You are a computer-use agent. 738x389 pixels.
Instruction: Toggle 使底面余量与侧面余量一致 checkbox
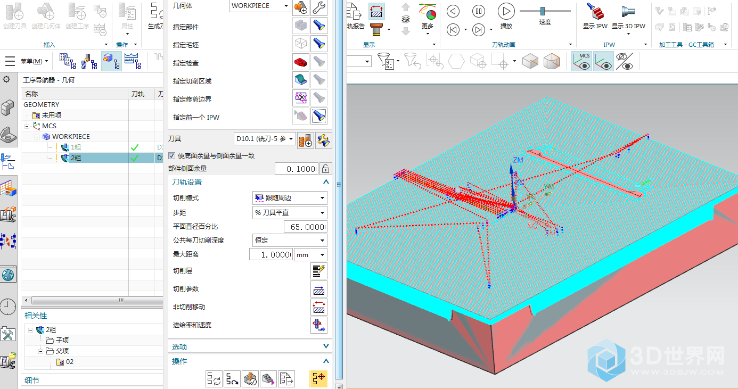pyautogui.click(x=172, y=156)
